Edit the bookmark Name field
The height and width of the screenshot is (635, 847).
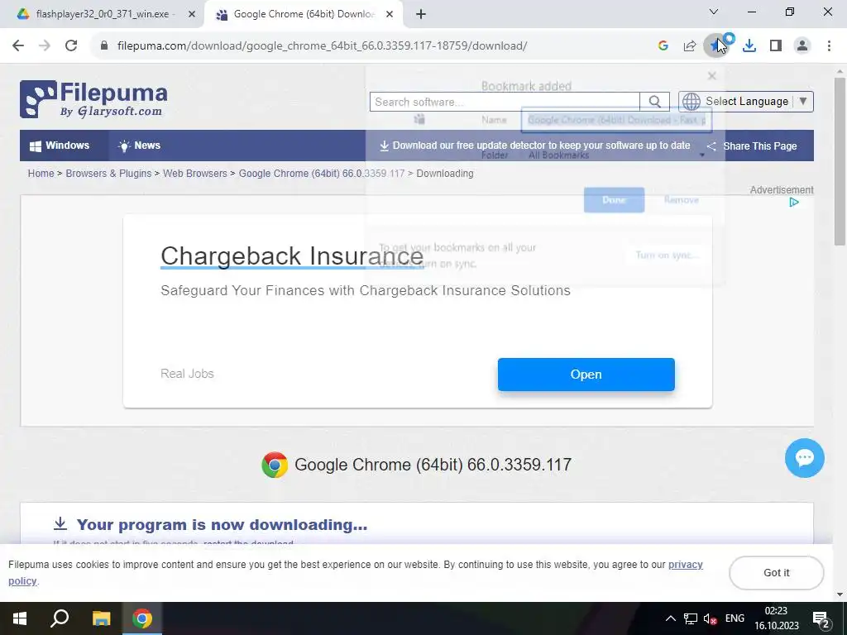tap(616, 120)
